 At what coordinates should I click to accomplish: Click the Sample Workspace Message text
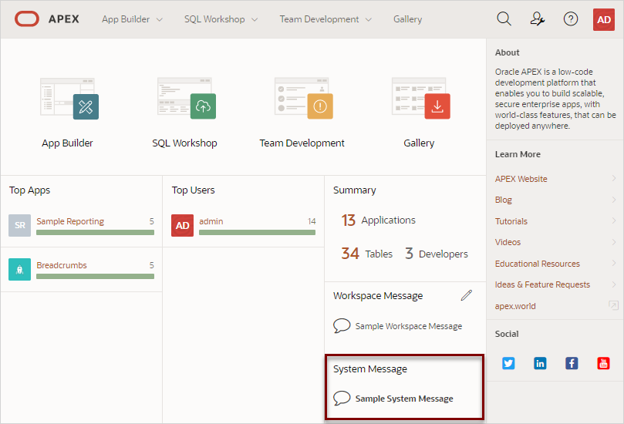409,326
